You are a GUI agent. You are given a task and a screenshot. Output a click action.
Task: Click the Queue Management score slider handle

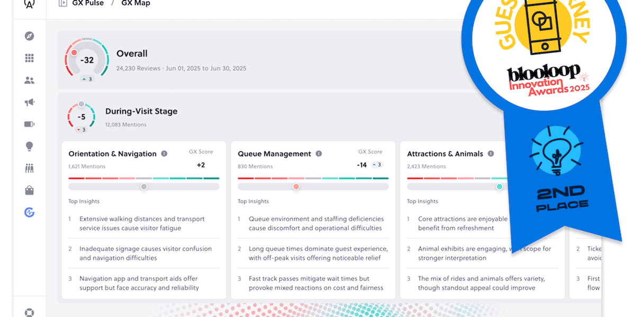coord(296,187)
